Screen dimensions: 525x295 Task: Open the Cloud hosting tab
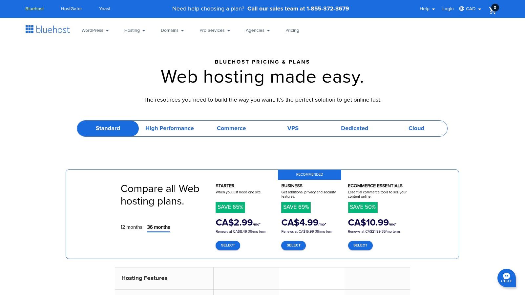click(x=416, y=128)
